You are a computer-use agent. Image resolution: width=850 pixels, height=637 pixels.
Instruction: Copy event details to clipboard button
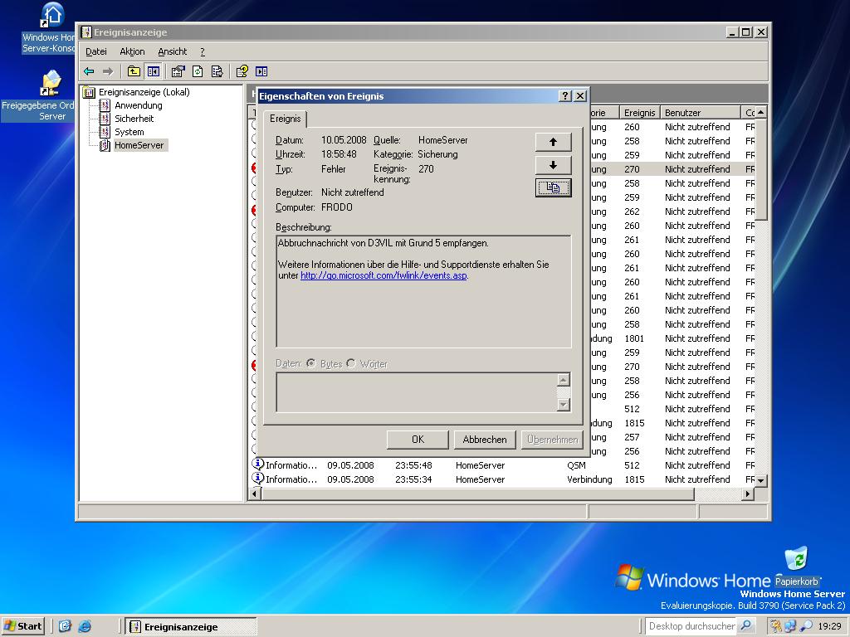coord(553,187)
